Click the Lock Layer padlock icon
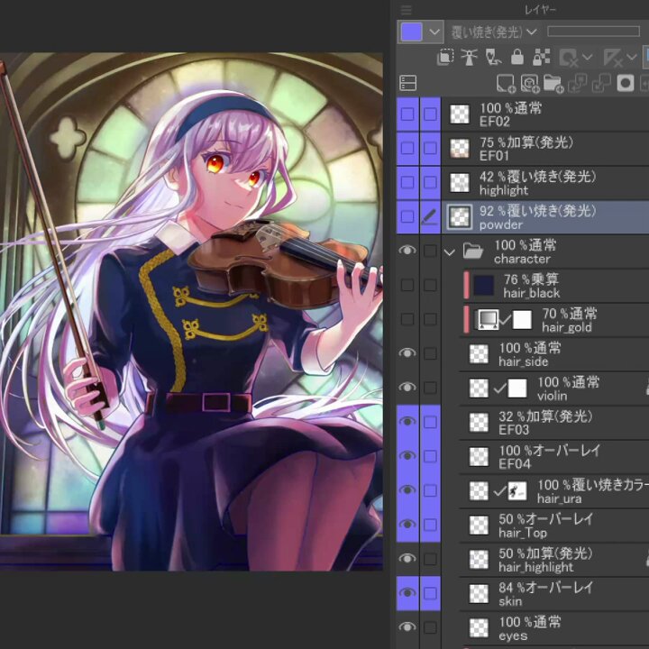 pos(517,57)
